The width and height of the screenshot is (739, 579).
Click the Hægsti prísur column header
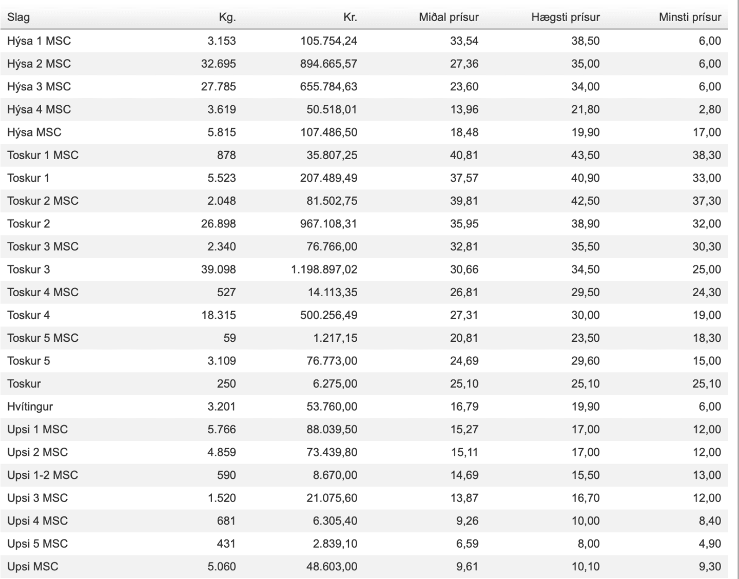click(x=566, y=17)
